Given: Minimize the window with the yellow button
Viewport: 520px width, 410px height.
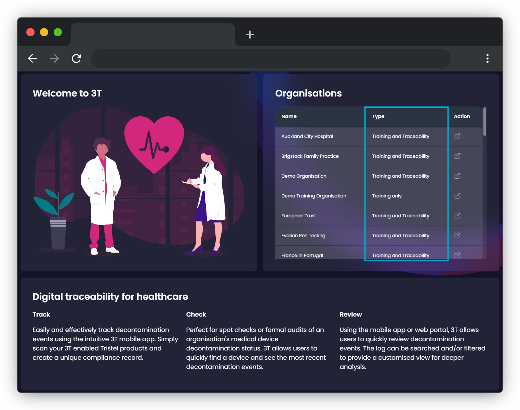Looking at the screenshot, I should point(44,32).
